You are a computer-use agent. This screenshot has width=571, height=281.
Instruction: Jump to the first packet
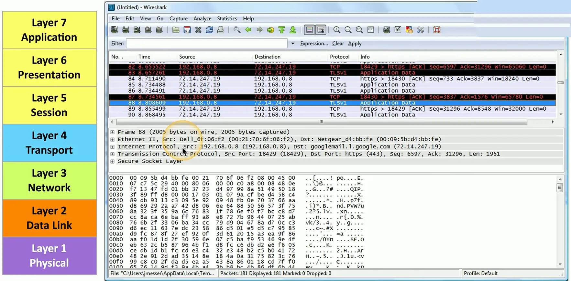281,30
